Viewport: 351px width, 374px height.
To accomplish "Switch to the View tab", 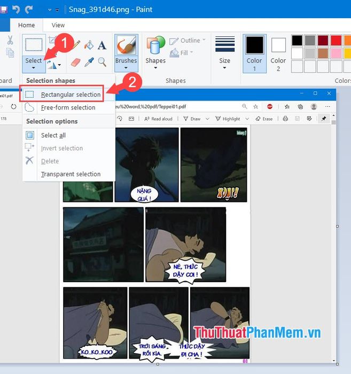I will pyautogui.click(x=58, y=25).
